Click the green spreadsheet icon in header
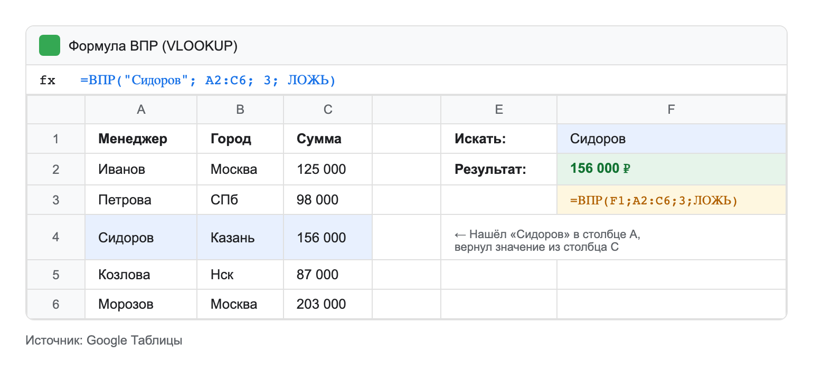Viewport: 813px width, 373px height. pos(49,45)
